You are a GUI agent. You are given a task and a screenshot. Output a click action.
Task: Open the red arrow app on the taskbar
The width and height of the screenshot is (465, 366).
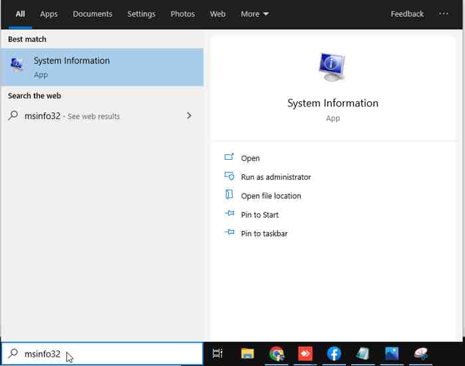coord(305,353)
